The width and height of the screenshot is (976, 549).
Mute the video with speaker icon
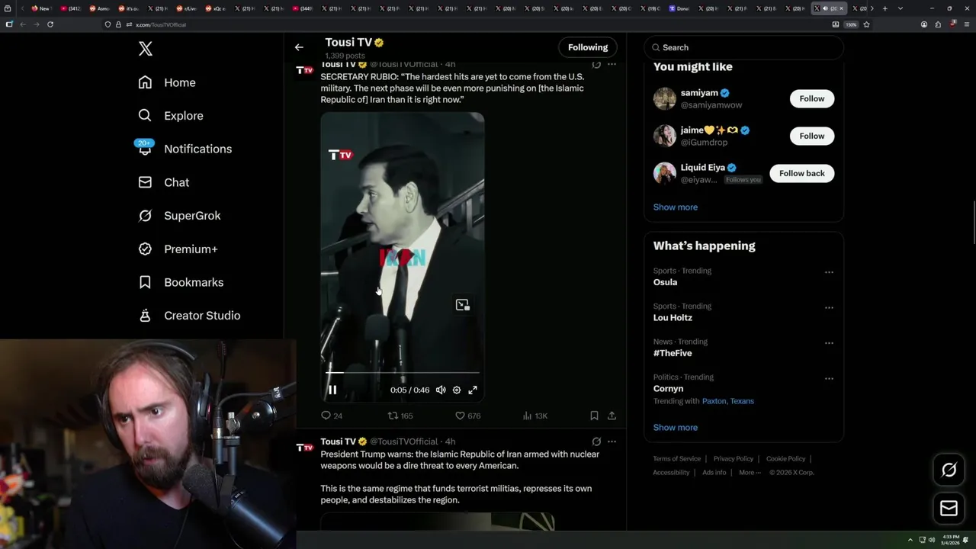click(x=441, y=390)
